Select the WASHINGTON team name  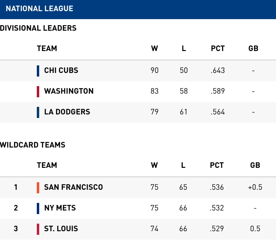pyautogui.click(x=69, y=91)
